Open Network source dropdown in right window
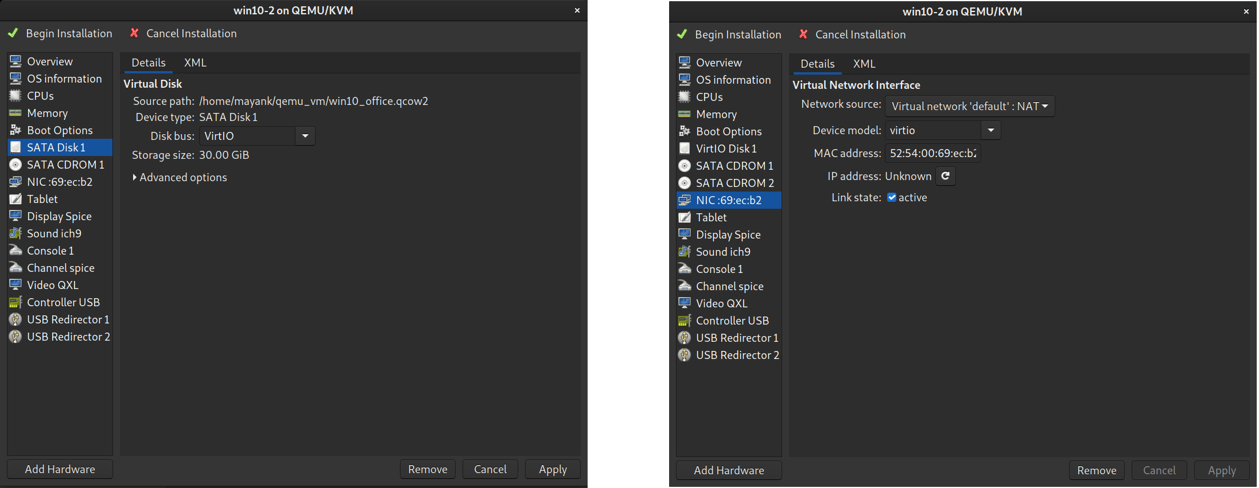Image resolution: width=1259 pixels, height=488 pixels. coord(970,106)
